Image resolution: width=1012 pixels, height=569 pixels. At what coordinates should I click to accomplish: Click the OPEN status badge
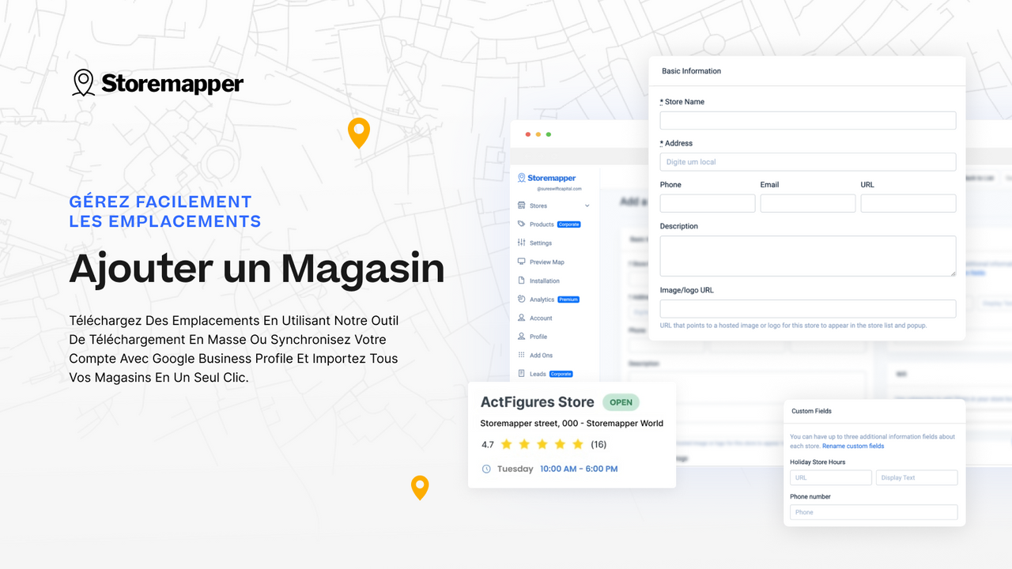pyautogui.click(x=621, y=402)
